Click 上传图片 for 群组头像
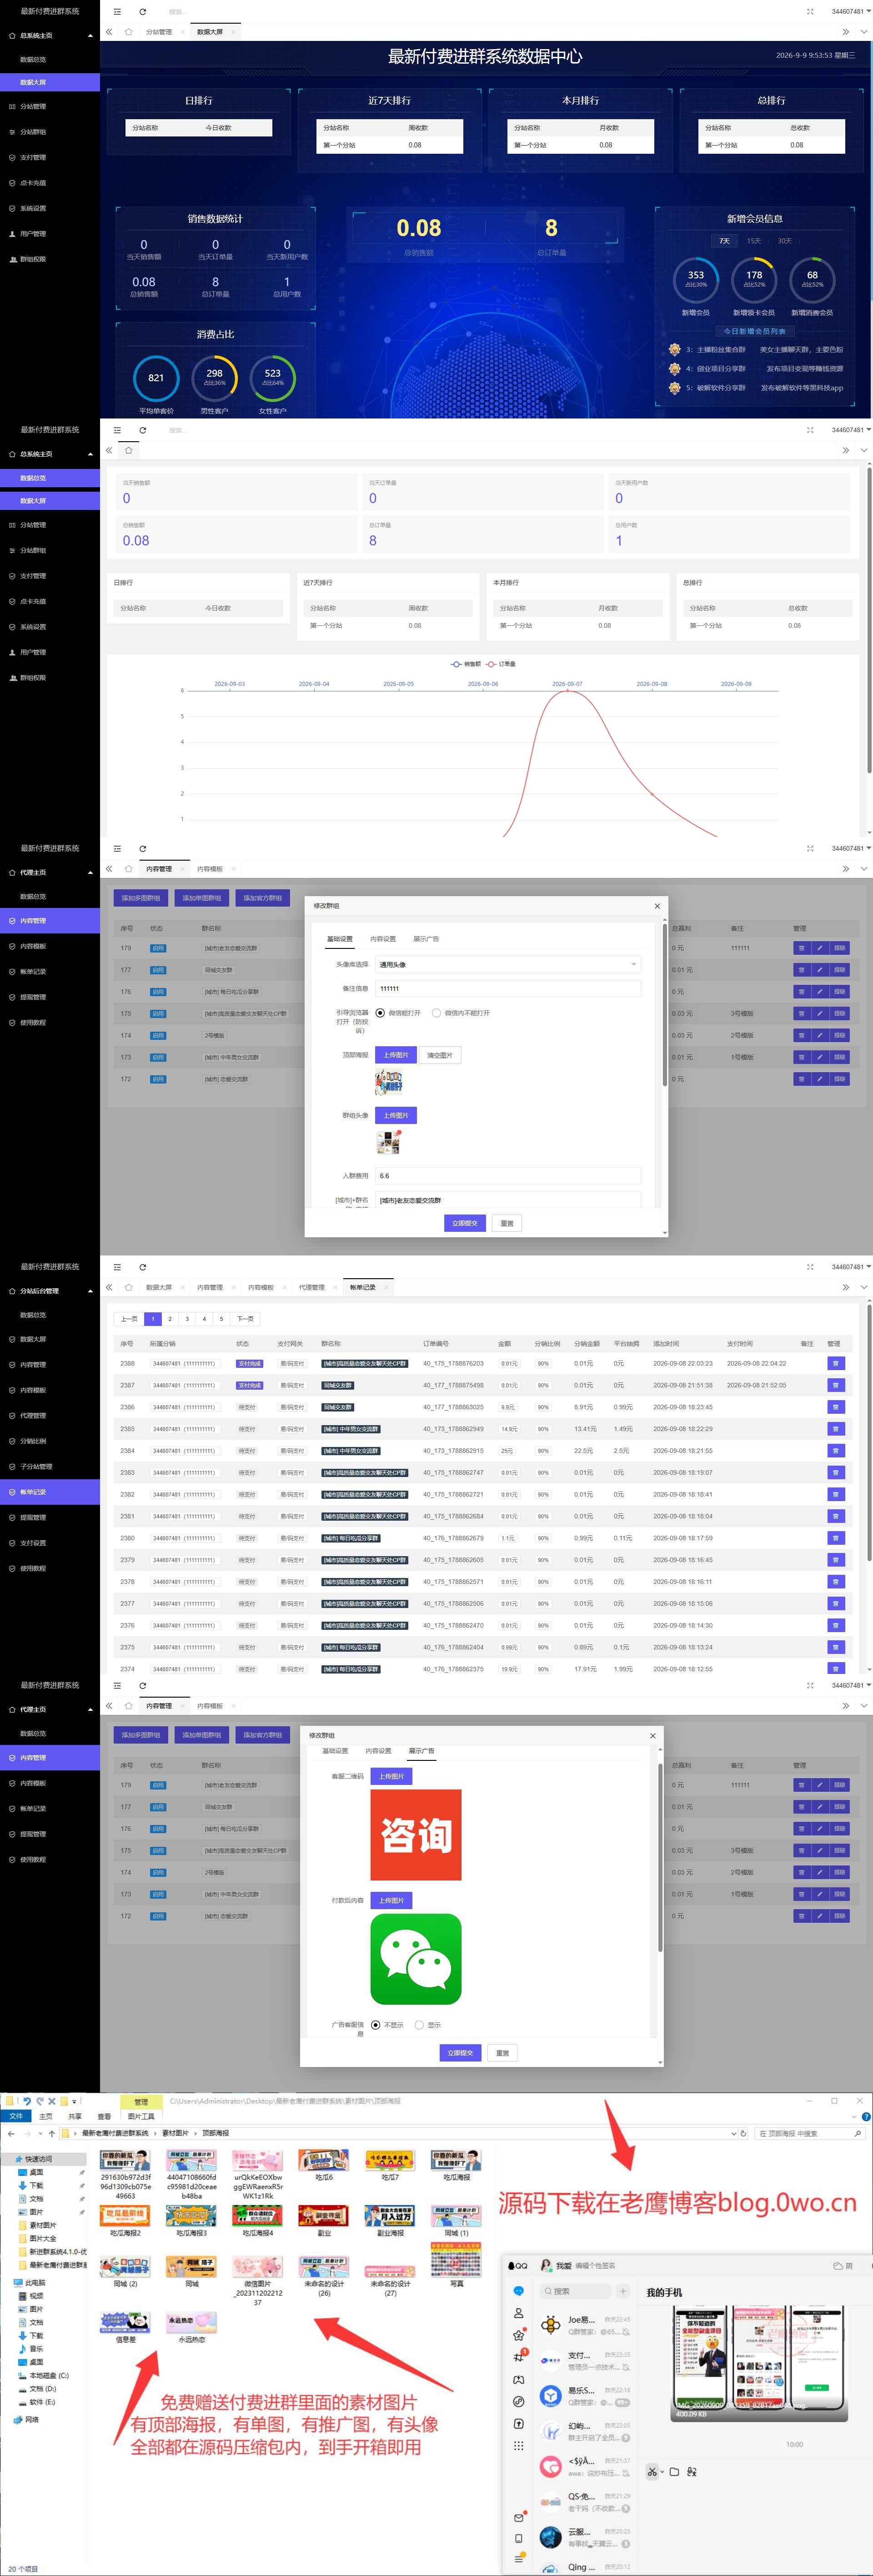The height and width of the screenshot is (2576, 873). (396, 1115)
